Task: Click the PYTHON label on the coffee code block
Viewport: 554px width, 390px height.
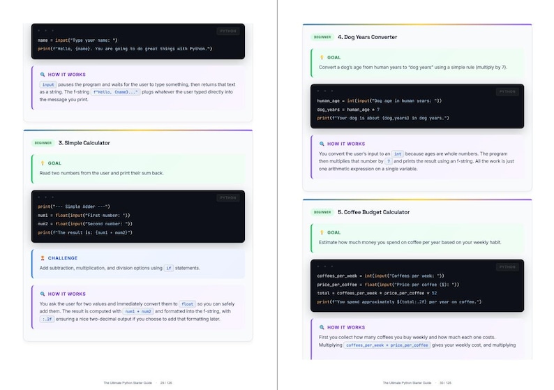Action: (x=507, y=267)
